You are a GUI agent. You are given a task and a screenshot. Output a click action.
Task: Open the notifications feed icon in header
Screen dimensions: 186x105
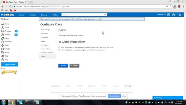[169, 15]
